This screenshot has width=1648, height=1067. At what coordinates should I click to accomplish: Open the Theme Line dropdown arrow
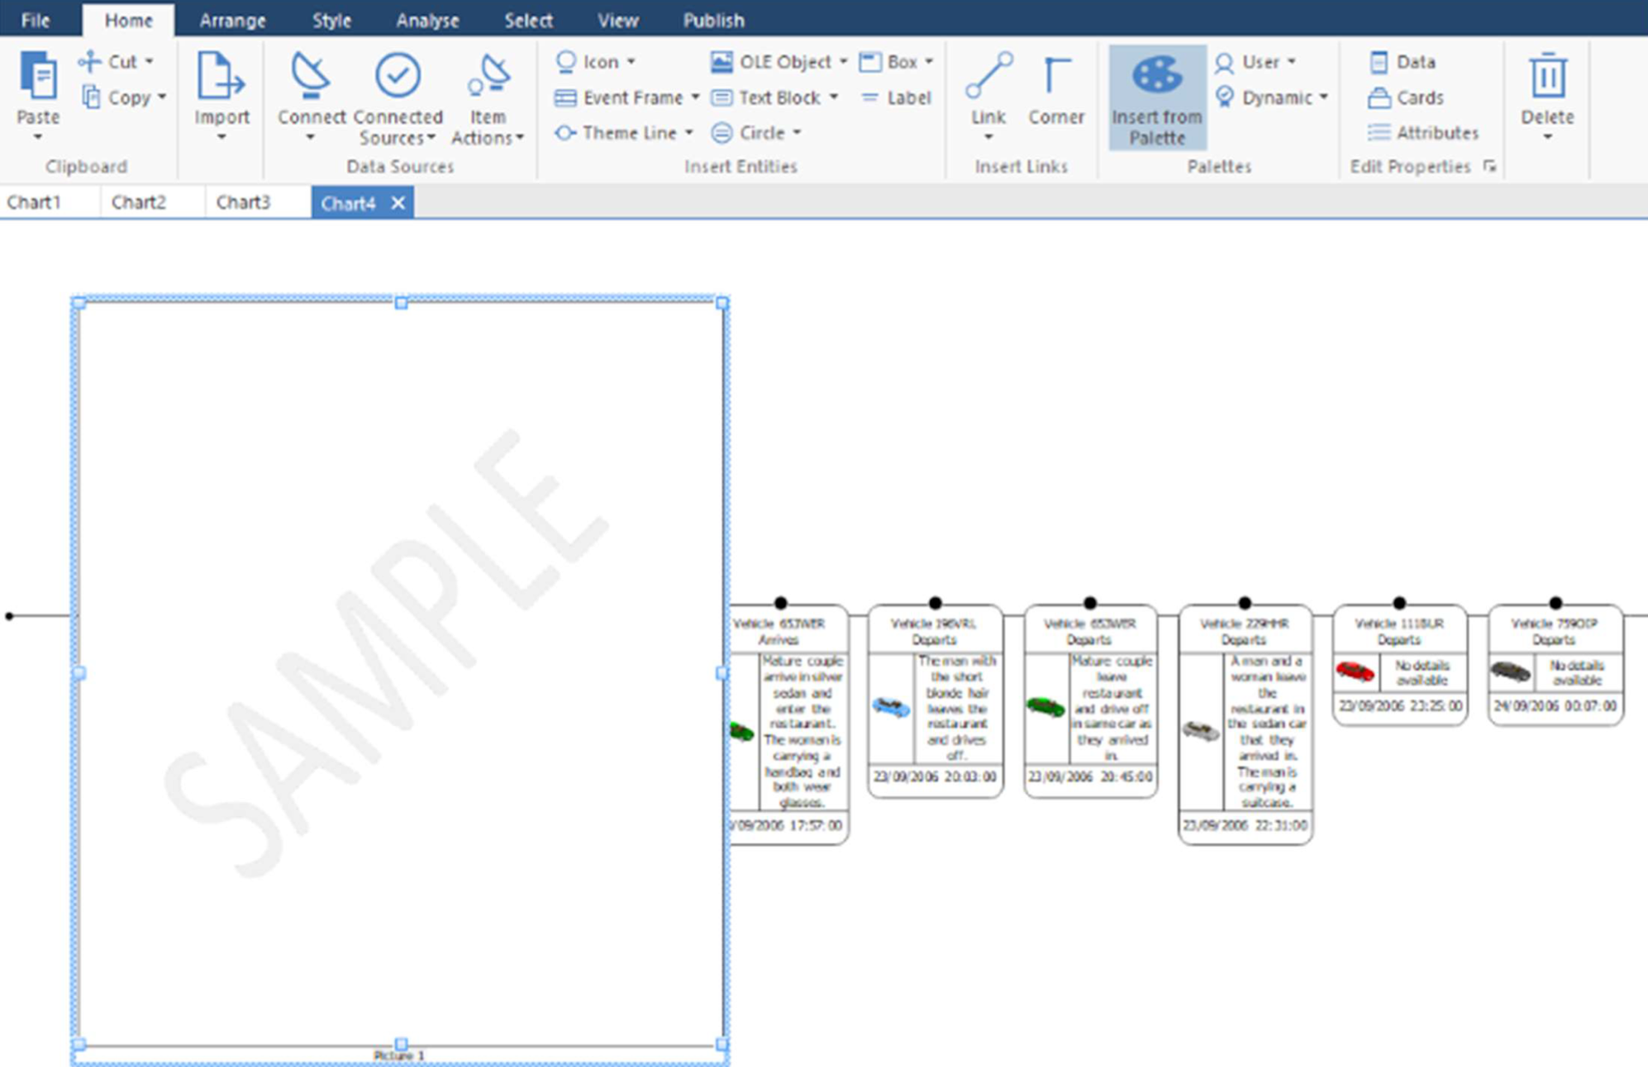coord(691,133)
